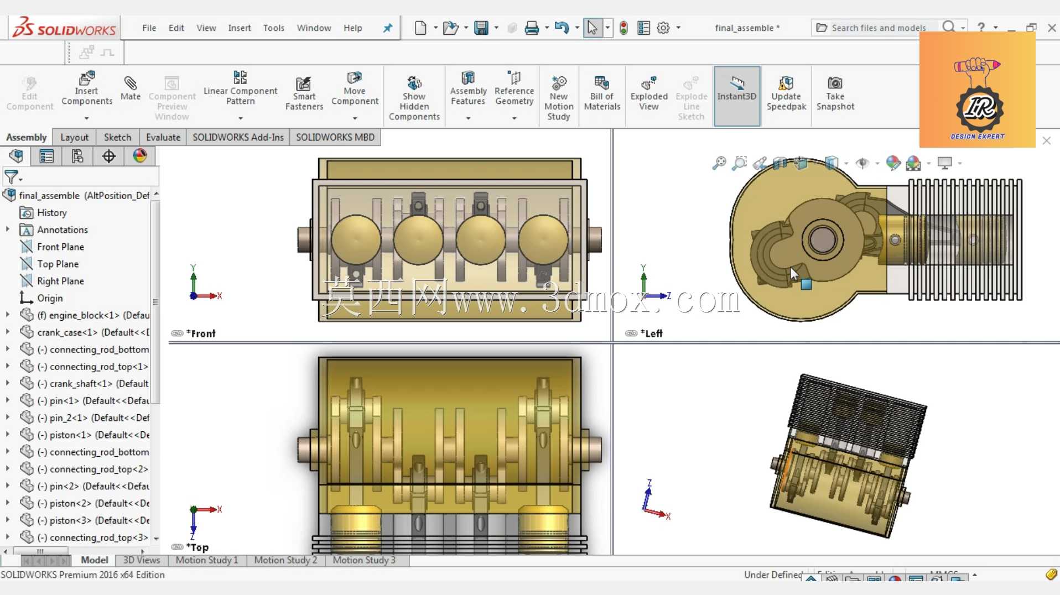
Task: Open the Insert Components dropdown arrow
Action: [x=87, y=118]
